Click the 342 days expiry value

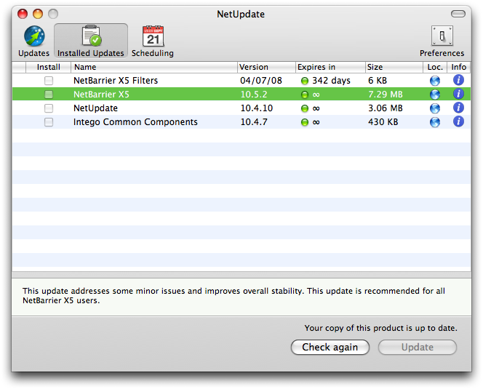[332, 81]
